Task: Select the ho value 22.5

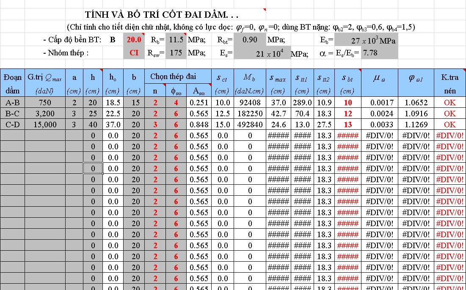Action: tap(113, 113)
